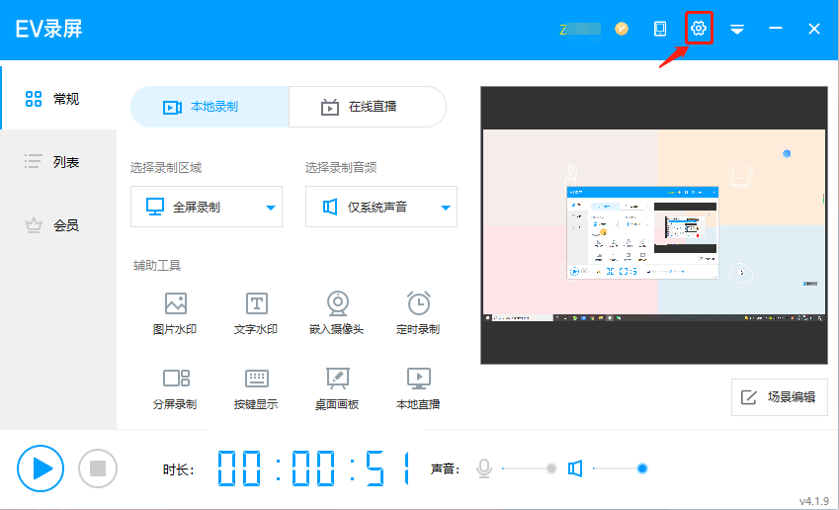The height and width of the screenshot is (510, 839).
Task: Click the screen preview thumbnail
Action: tap(654, 224)
